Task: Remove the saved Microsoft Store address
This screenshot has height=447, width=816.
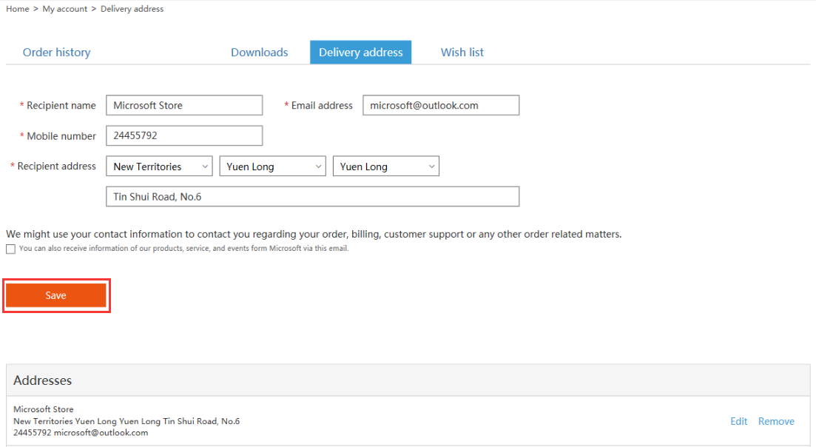Action: pos(776,421)
